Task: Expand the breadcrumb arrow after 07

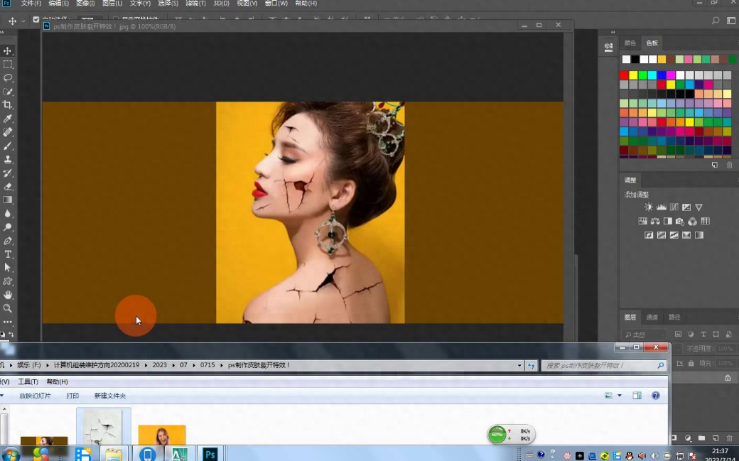Action: [x=194, y=365]
